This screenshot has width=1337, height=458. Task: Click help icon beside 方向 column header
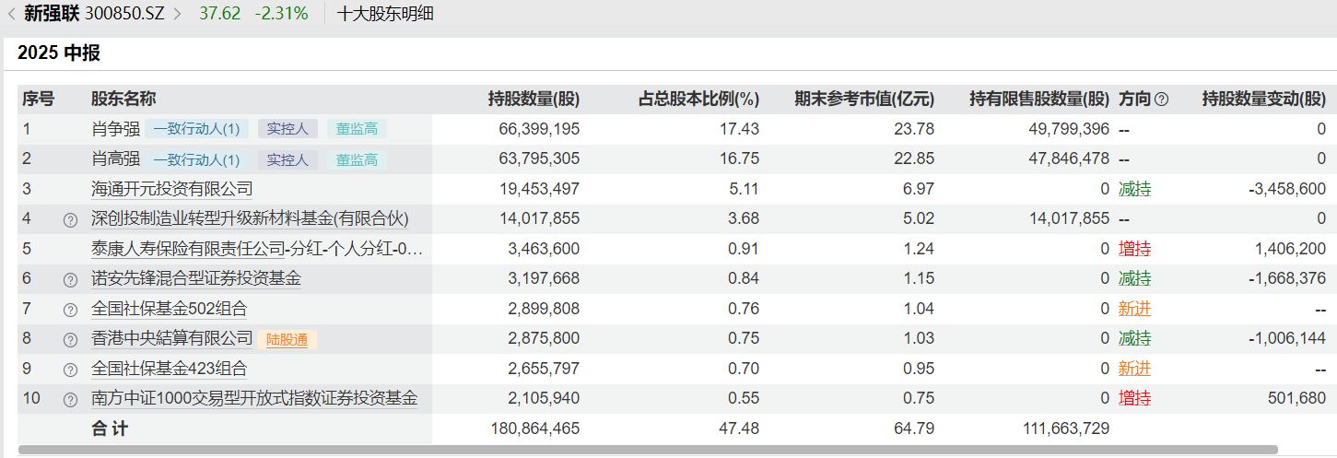[1161, 100]
